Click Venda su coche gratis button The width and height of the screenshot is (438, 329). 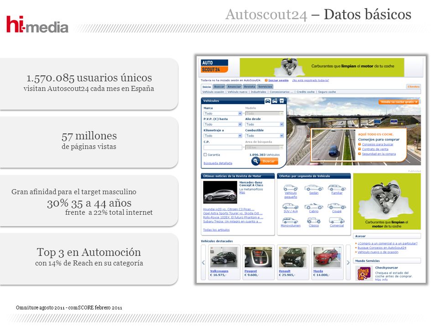(399, 102)
